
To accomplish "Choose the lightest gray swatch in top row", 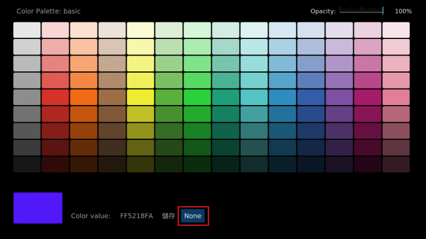I will tap(27, 30).
